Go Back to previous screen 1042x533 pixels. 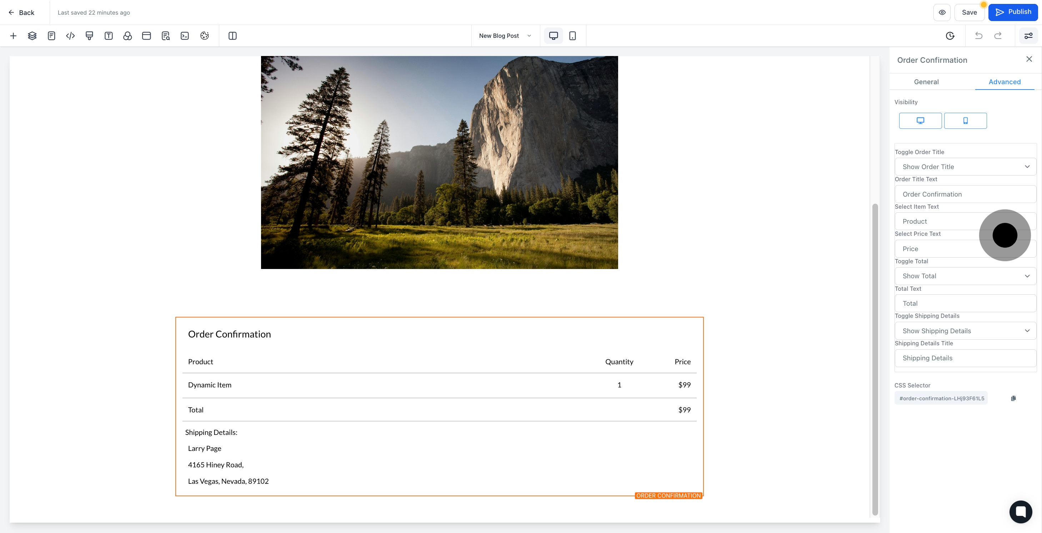pos(21,12)
